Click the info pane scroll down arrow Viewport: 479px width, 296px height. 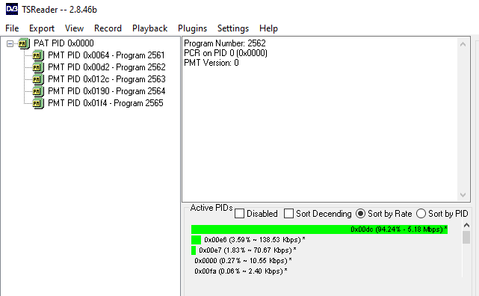463,195
